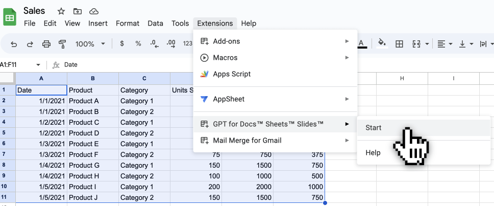Expand the merge cells dropdown arrow

click(427, 44)
